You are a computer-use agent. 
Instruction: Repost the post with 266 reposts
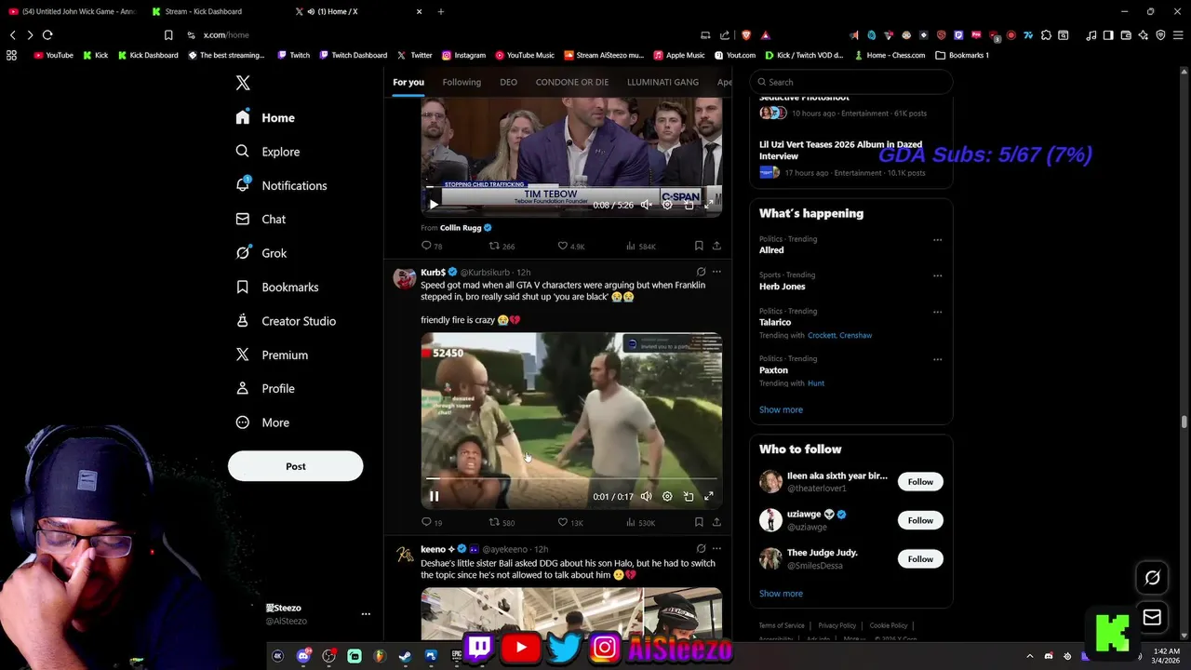(x=502, y=246)
